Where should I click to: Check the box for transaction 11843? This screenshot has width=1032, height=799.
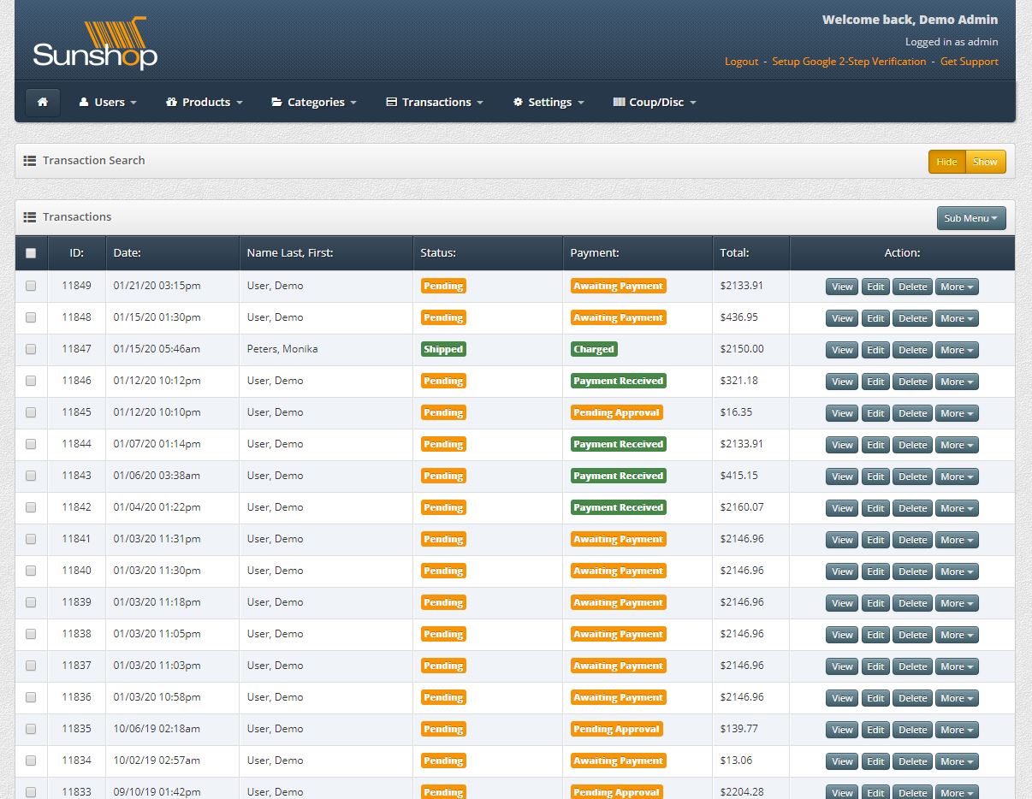(31, 476)
